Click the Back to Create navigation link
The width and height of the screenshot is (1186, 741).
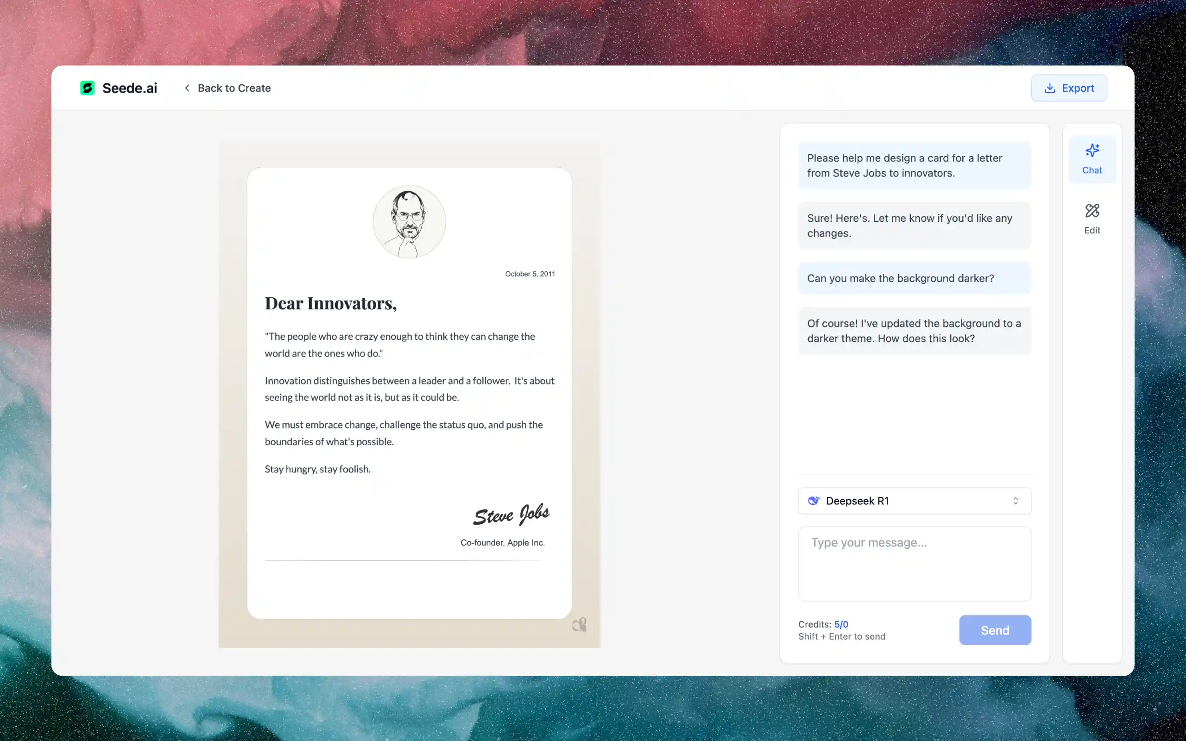click(x=226, y=88)
